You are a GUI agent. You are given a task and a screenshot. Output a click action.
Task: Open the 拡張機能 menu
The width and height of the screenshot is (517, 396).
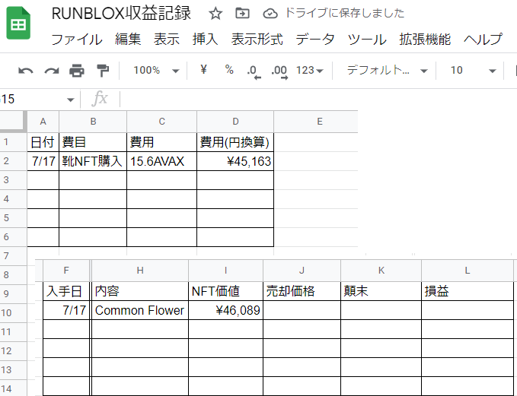point(425,40)
